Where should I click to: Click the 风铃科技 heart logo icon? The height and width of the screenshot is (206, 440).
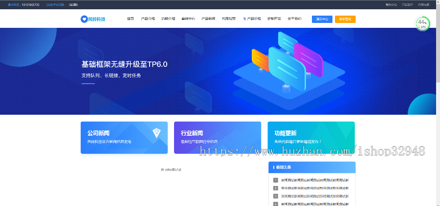pyautogui.click(x=84, y=19)
